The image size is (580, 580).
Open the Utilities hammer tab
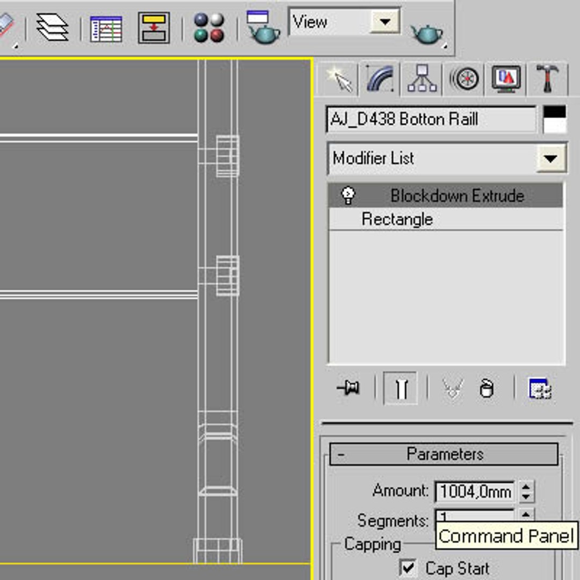pyautogui.click(x=548, y=79)
